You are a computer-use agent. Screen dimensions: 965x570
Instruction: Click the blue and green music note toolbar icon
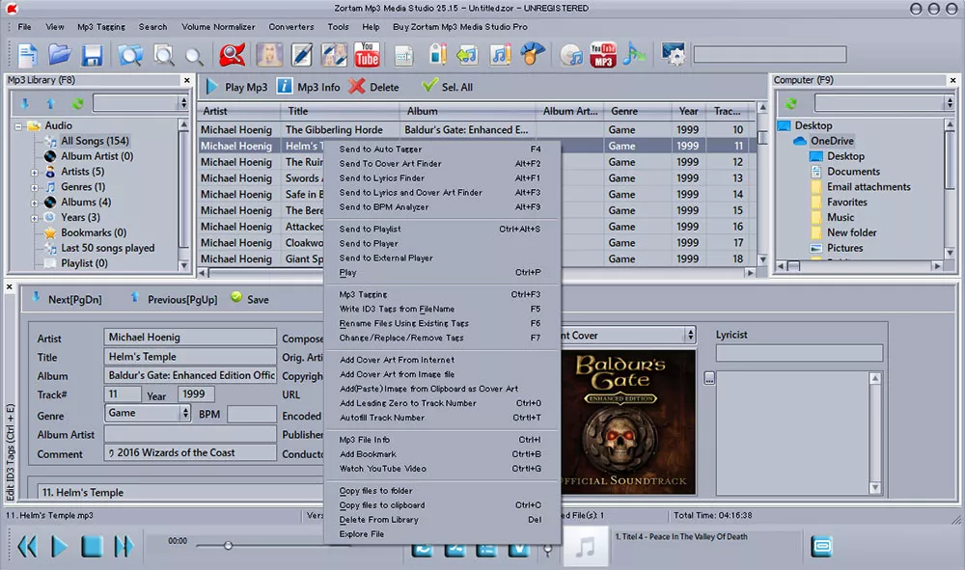coord(634,54)
